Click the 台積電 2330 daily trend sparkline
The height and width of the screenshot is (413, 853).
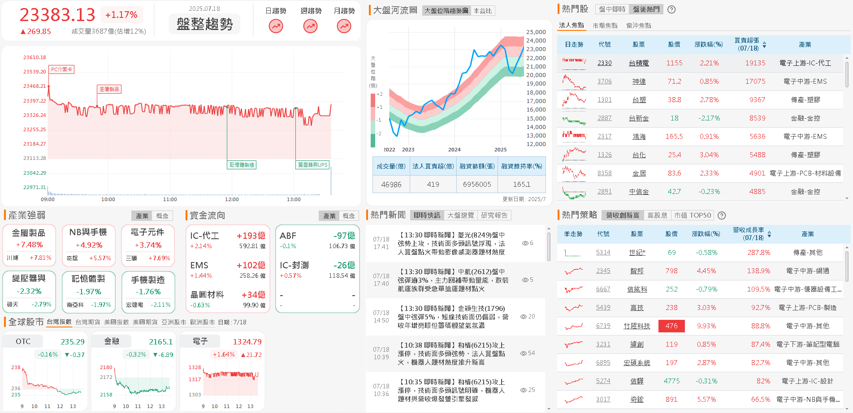tap(574, 63)
